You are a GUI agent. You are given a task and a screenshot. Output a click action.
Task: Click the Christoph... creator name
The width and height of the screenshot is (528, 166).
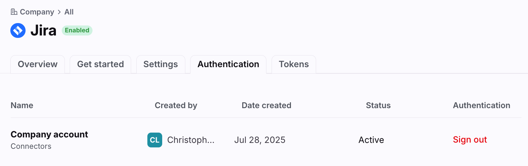[x=191, y=140]
